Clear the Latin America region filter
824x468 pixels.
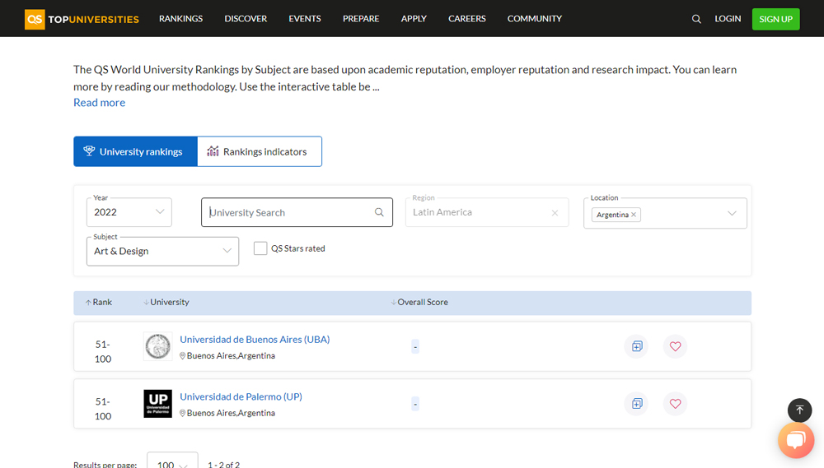click(555, 212)
